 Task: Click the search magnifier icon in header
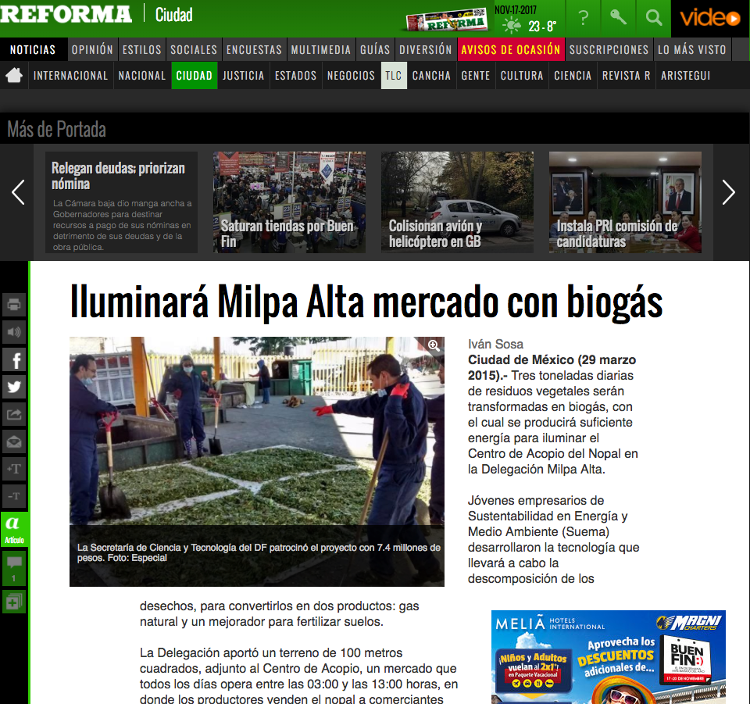pyautogui.click(x=653, y=18)
